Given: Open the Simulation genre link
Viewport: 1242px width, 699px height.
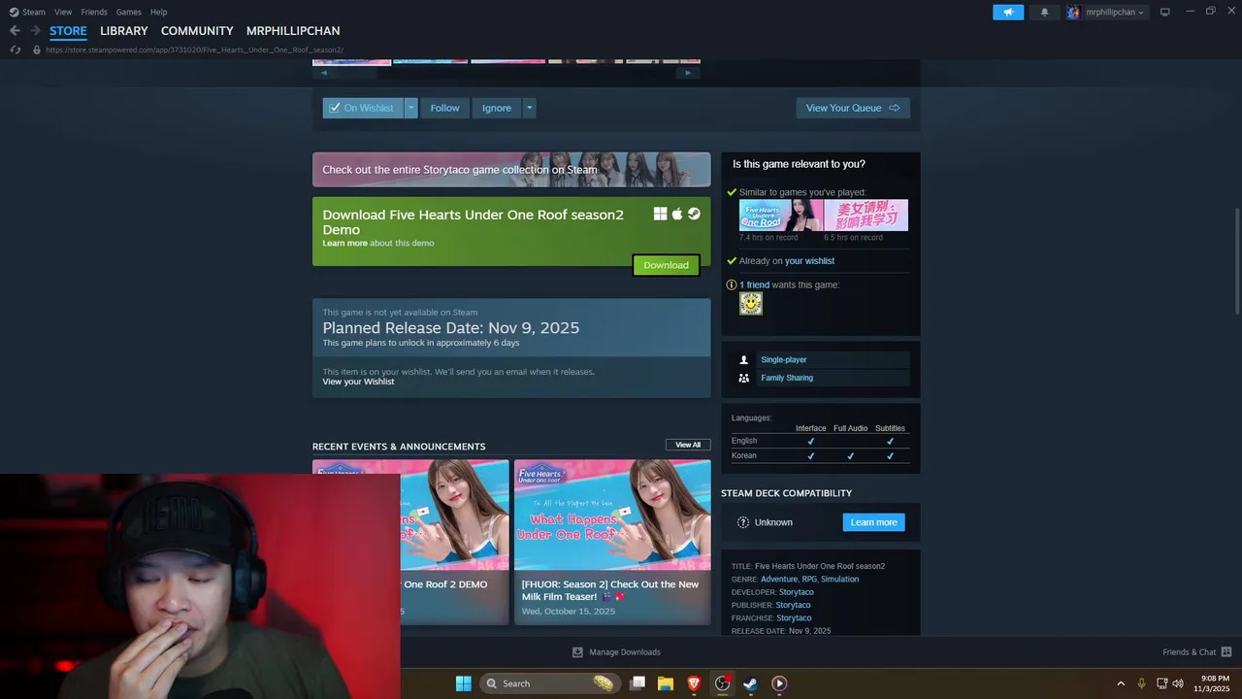Looking at the screenshot, I should pos(839,580).
